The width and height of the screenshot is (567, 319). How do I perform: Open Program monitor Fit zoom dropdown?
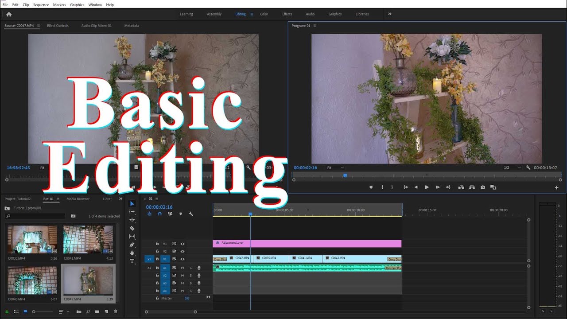pyautogui.click(x=335, y=168)
